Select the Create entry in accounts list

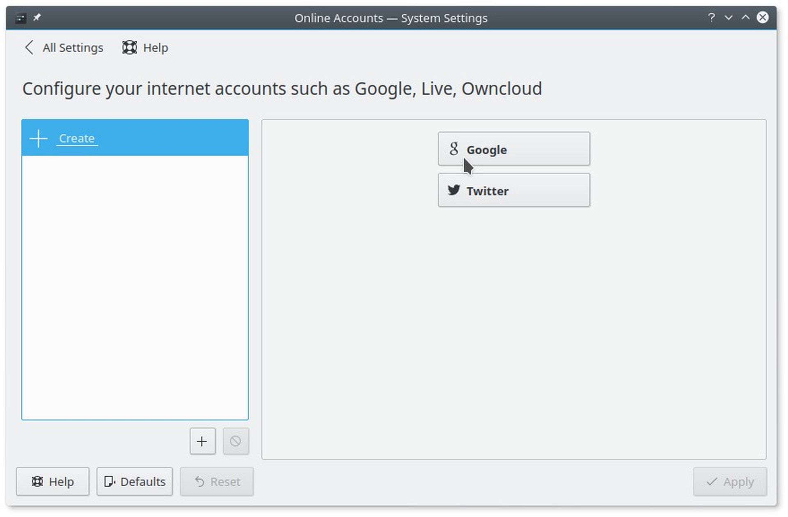[135, 138]
